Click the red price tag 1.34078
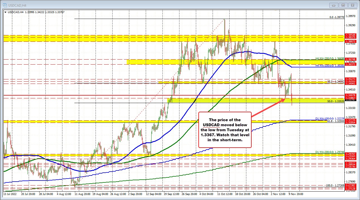 click(x=350, y=95)
